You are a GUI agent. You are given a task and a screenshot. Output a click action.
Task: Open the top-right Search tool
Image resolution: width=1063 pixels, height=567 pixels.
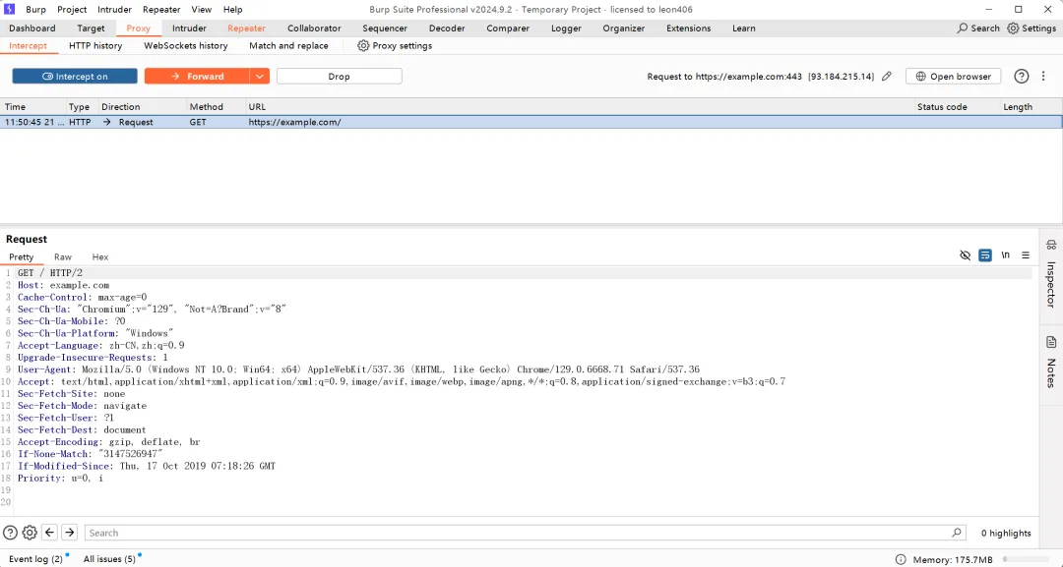(x=978, y=28)
